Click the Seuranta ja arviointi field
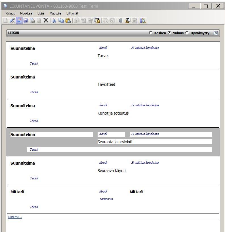 tap(155, 142)
